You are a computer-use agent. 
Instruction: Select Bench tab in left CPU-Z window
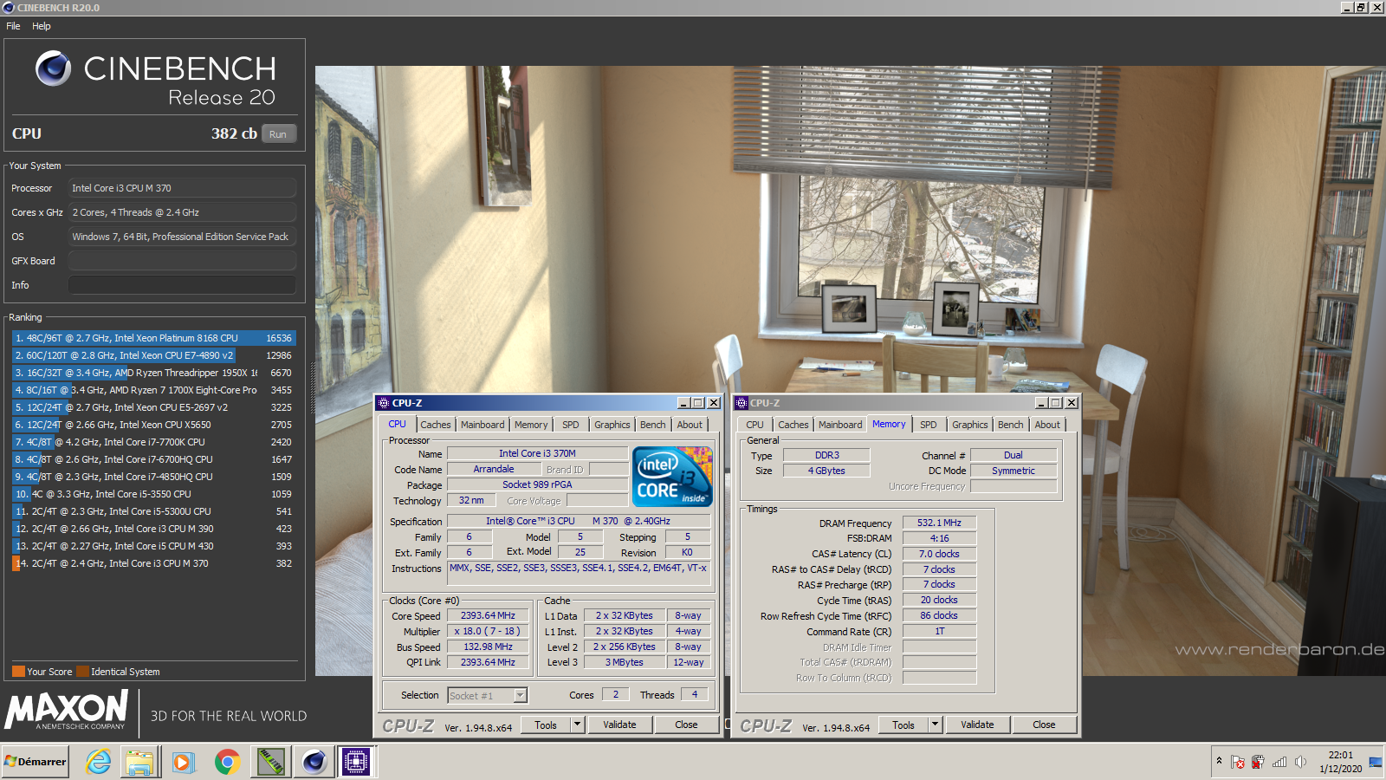653,425
